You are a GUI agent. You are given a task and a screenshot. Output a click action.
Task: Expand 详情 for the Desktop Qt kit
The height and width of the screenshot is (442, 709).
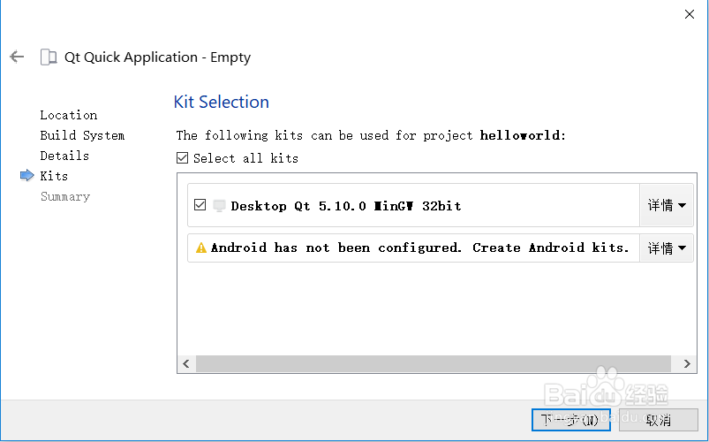(667, 205)
